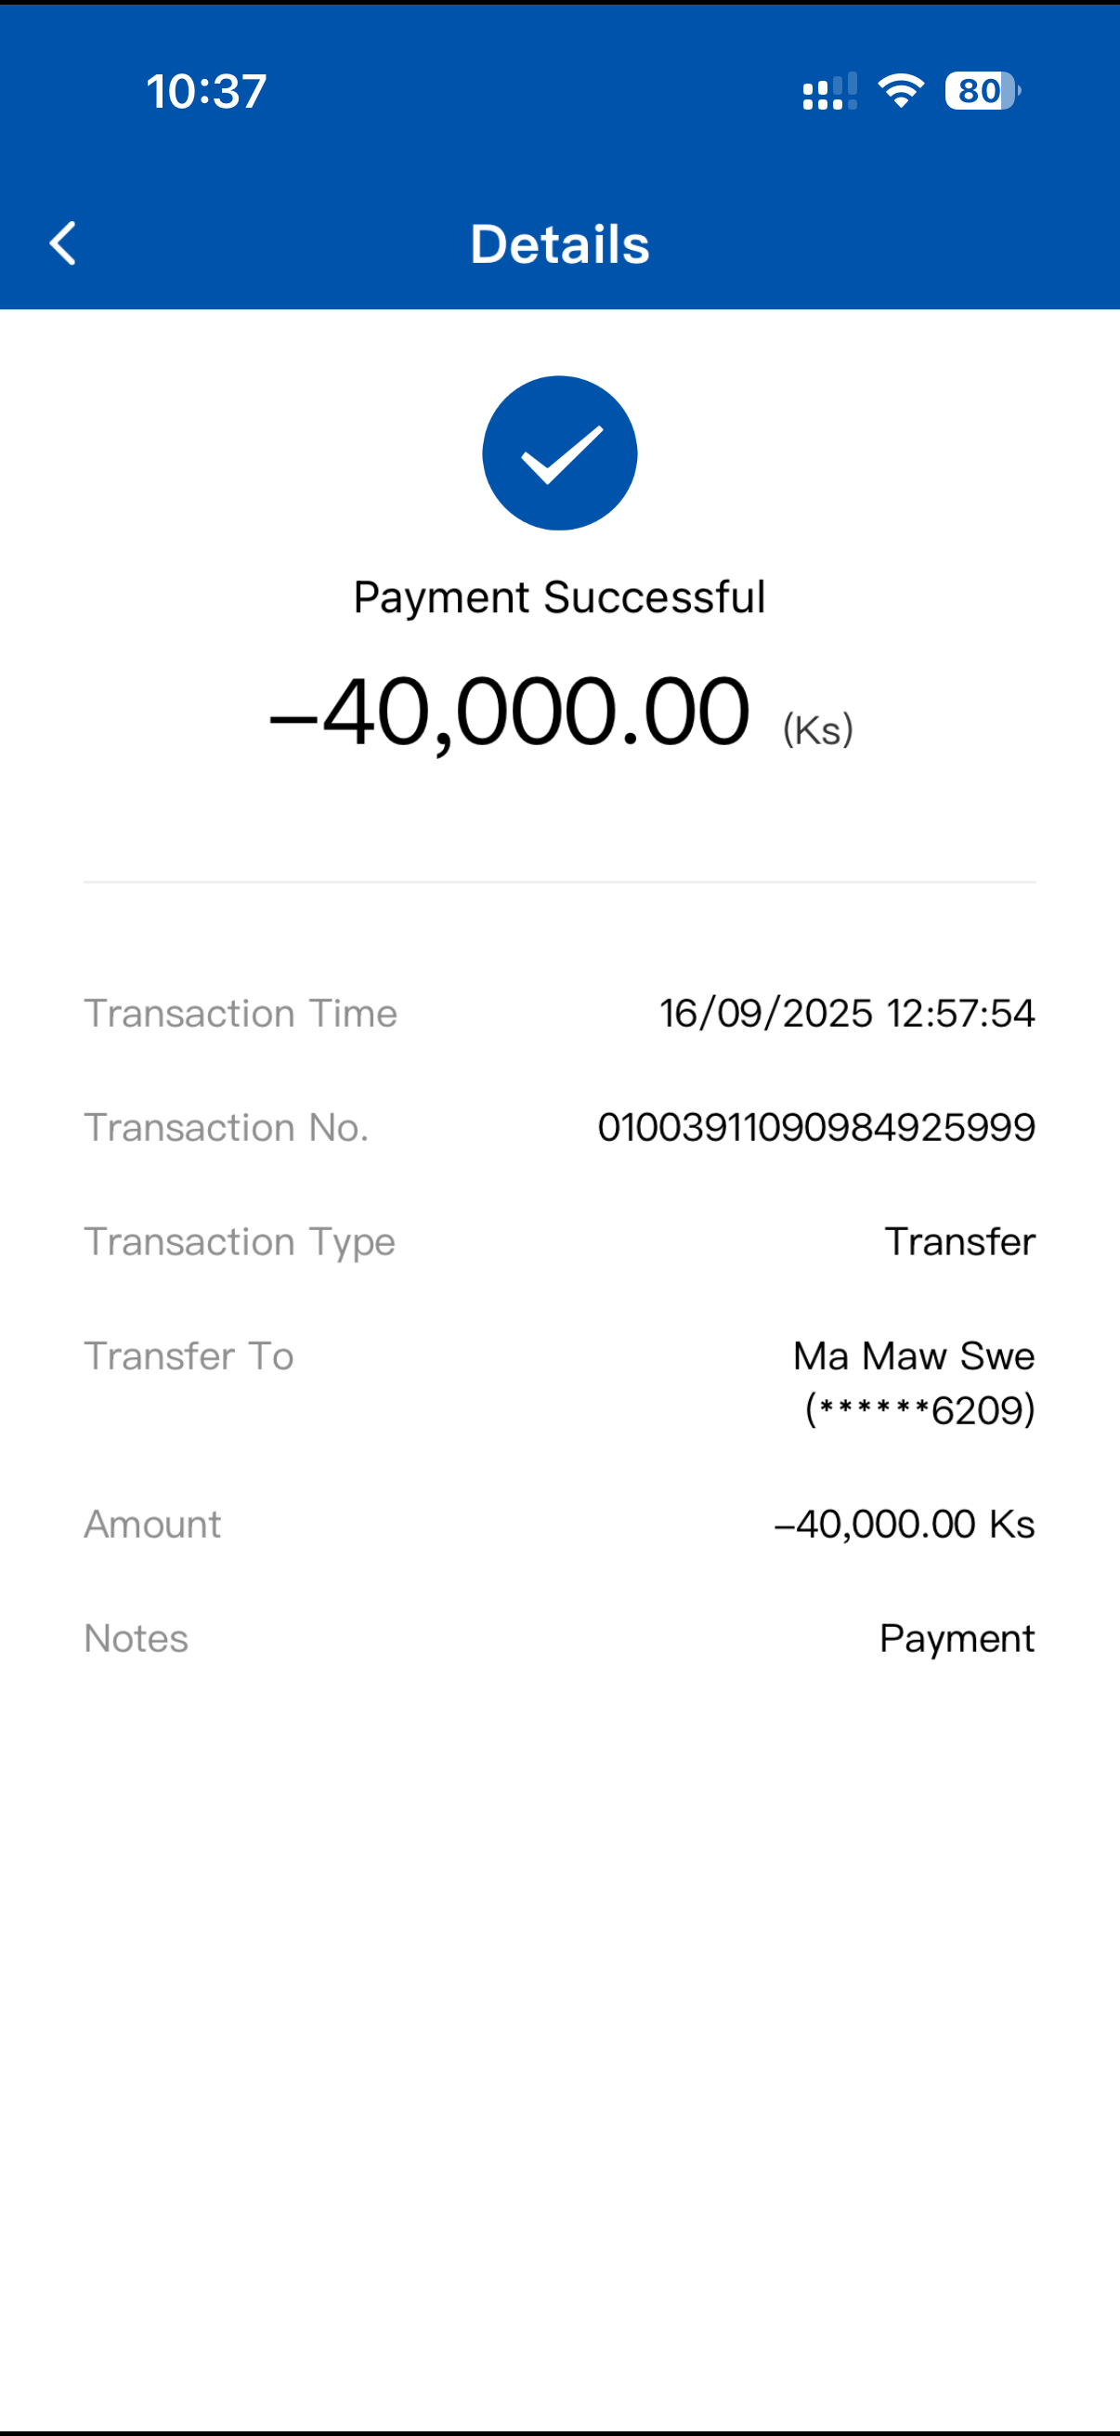Tap the recipient name Ma Maw Swe
This screenshot has height=2436, width=1120.
click(913, 1356)
